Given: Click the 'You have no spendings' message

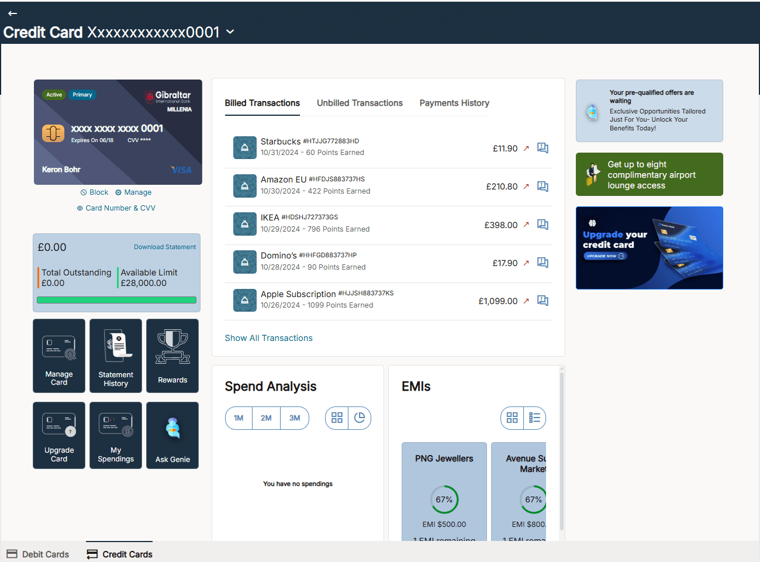Looking at the screenshot, I should tap(298, 484).
